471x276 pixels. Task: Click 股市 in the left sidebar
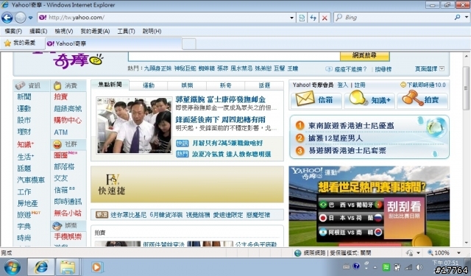click(x=24, y=121)
